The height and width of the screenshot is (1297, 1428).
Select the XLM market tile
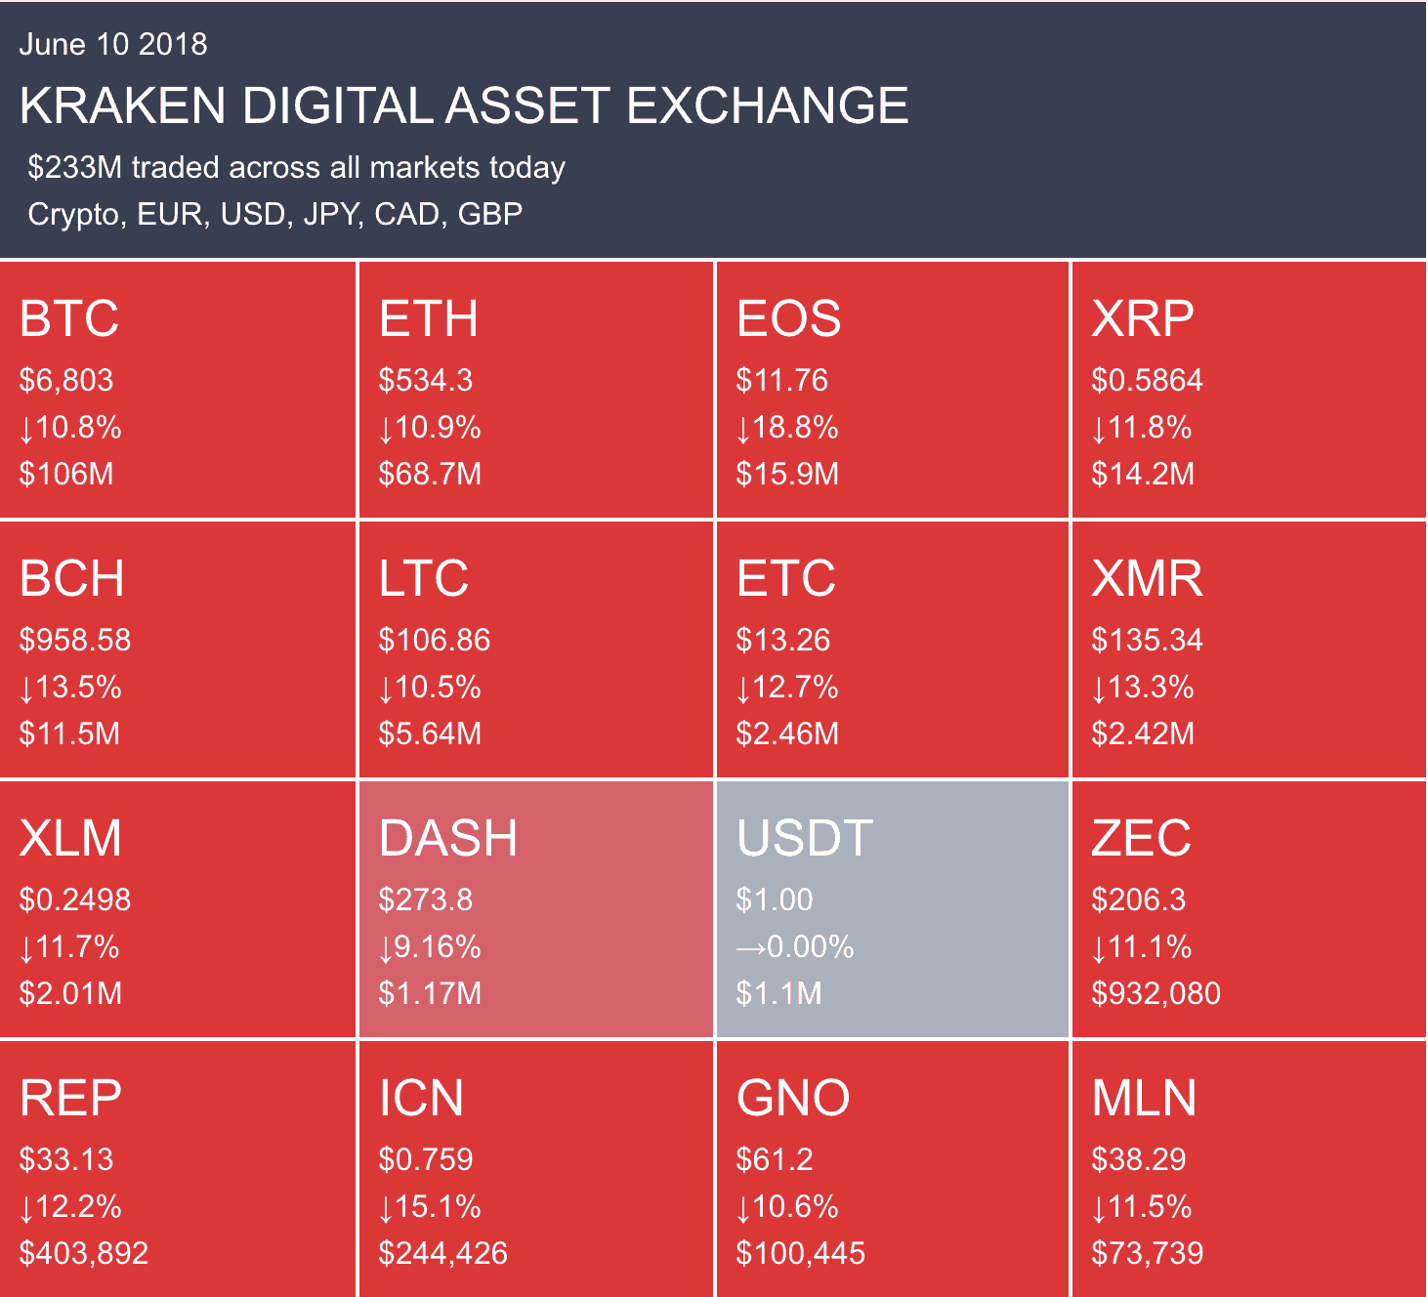(x=178, y=909)
